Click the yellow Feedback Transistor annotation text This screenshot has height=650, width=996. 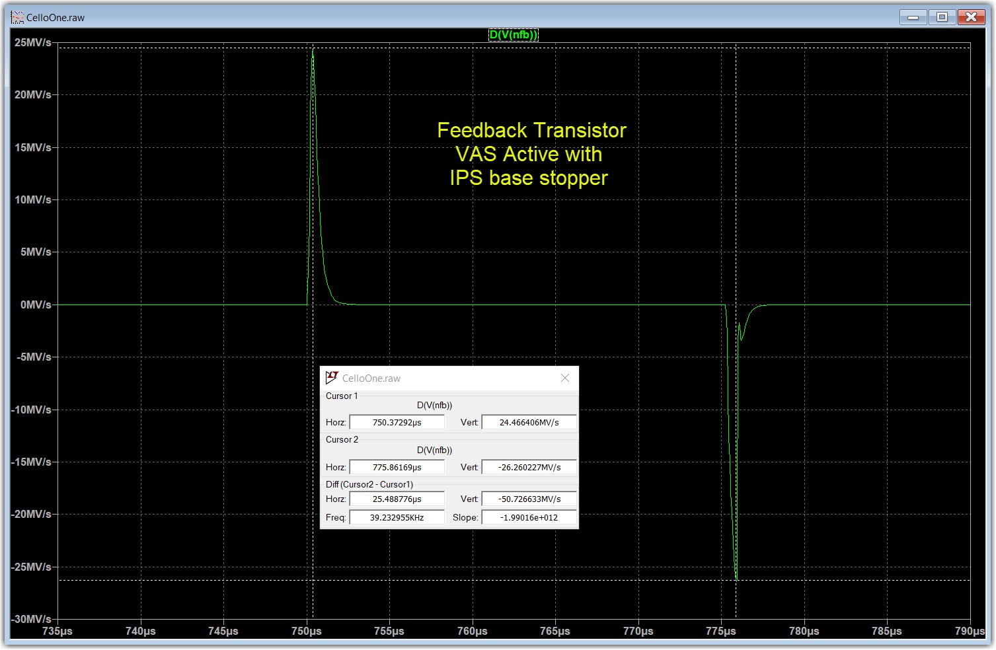pos(531,154)
